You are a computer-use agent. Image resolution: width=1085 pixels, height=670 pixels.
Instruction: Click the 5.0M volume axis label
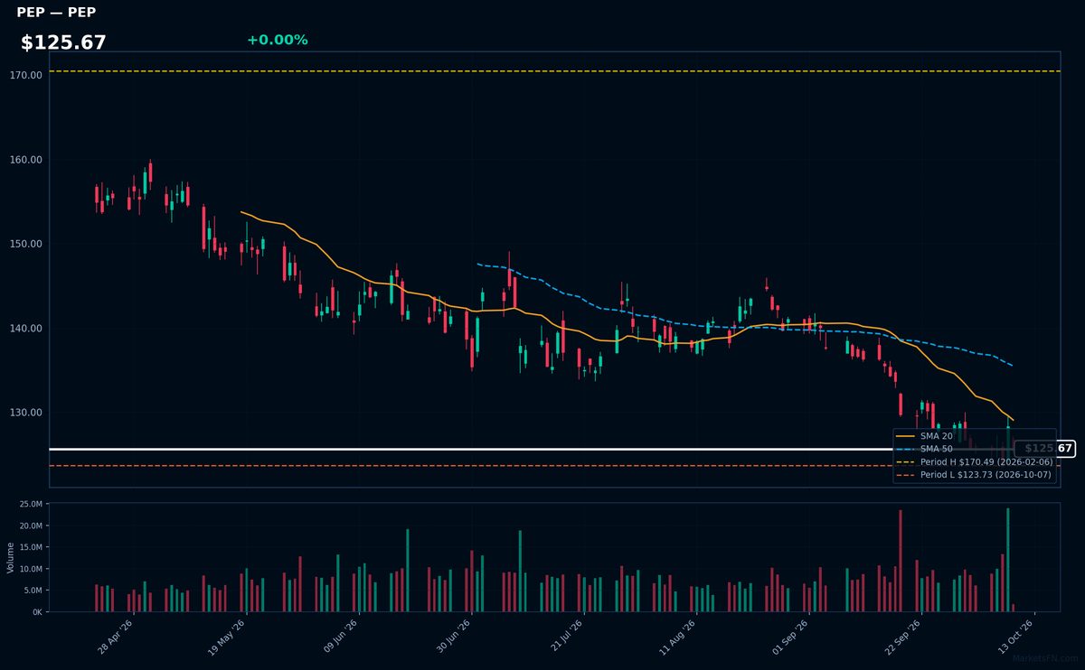pos(33,591)
